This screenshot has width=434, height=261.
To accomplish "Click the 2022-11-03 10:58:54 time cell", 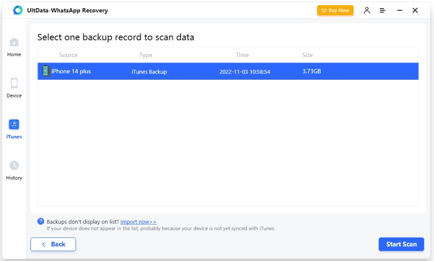I will [x=245, y=72].
